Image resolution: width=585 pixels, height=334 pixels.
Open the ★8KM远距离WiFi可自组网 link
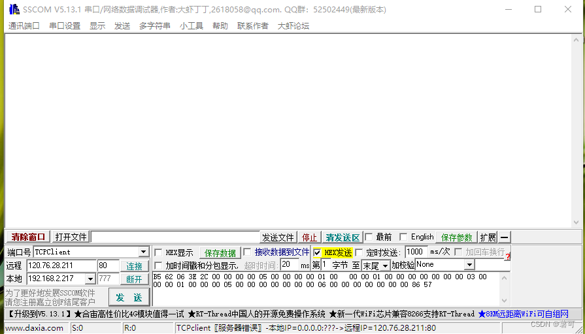point(524,314)
